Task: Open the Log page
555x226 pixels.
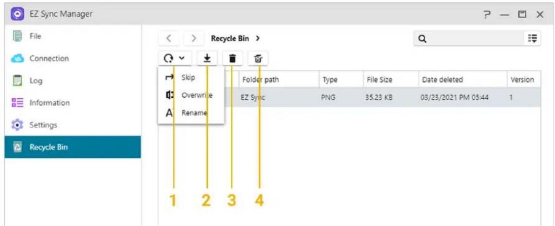Action: point(36,81)
